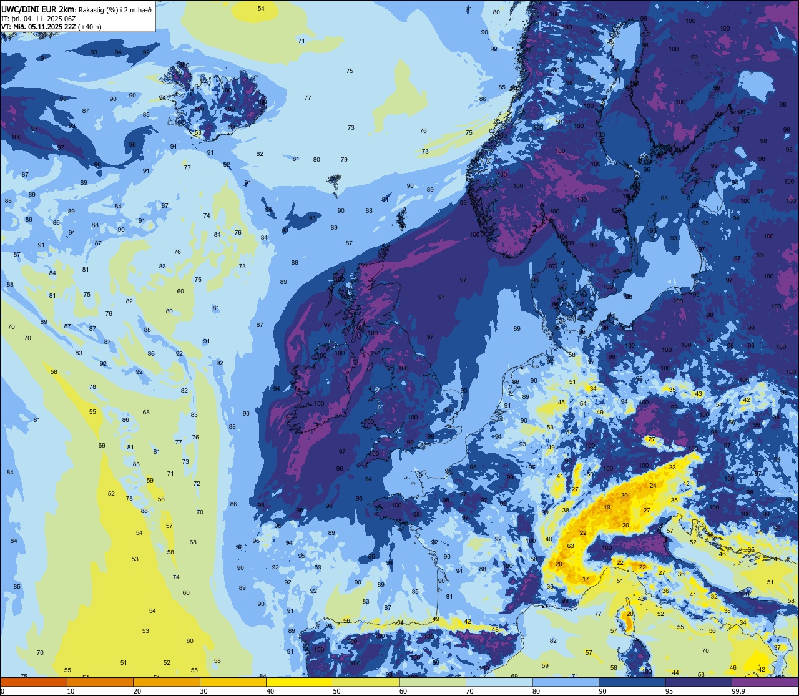Click the humidity value '32' on the map
The height and width of the screenshot is (696, 799).
[x=713, y=596]
